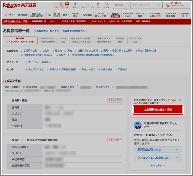Expand もっと見る for more reasons

pyautogui.click(x=158, y=166)
